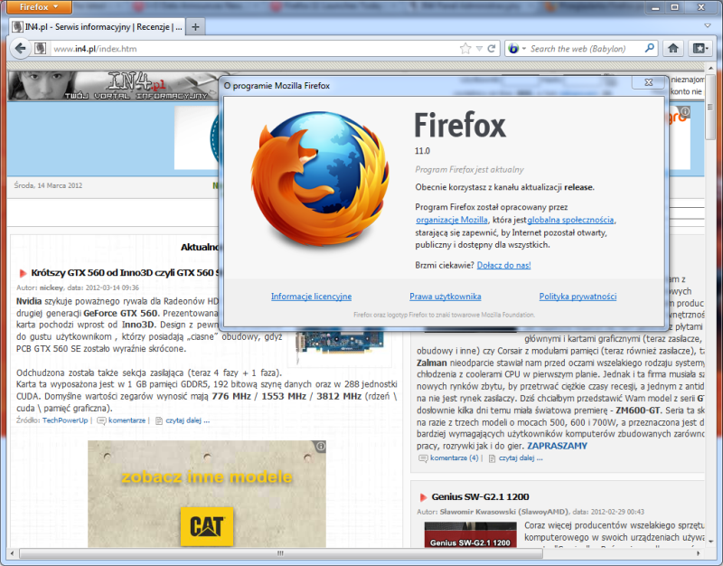Close the About Firefox dialog
The width and height of the screenshot is (723, 566).
[x=648, y=82]
